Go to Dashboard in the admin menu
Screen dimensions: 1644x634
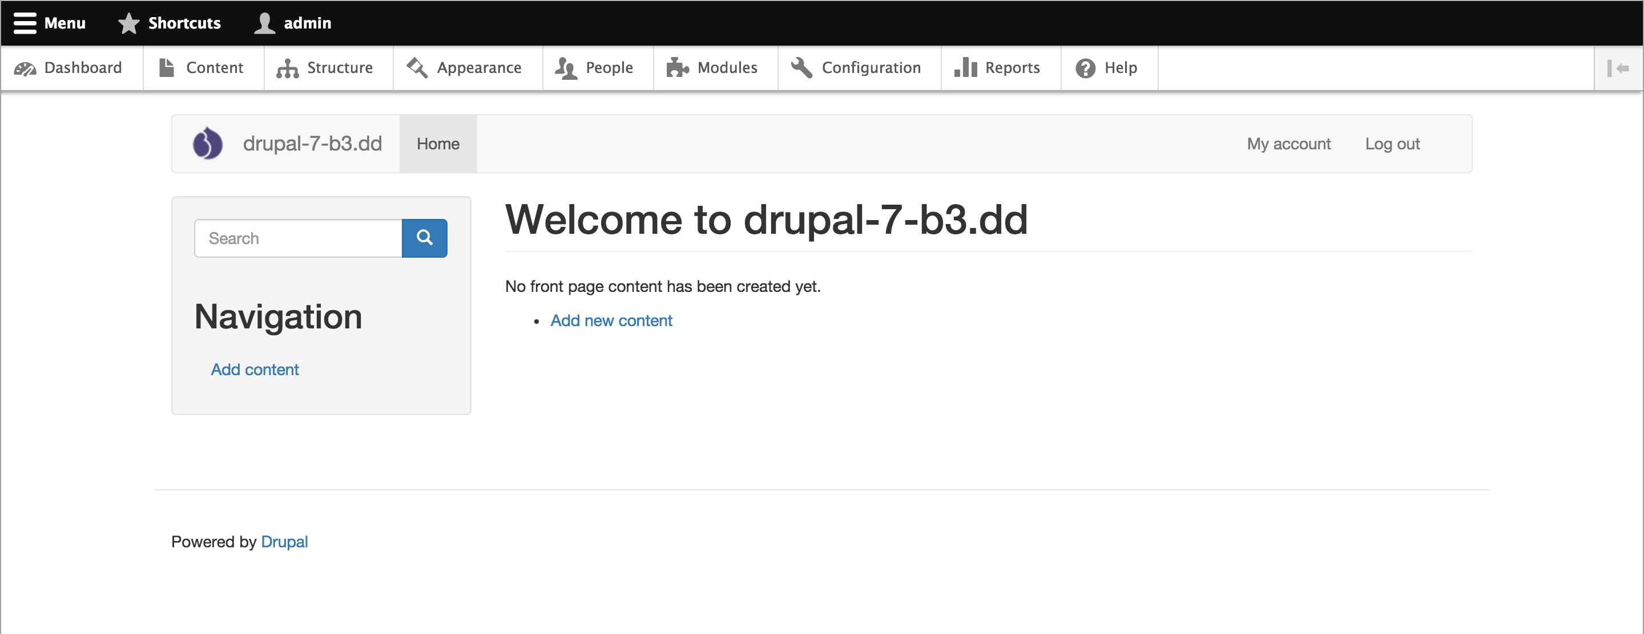(x=72, y=68)
